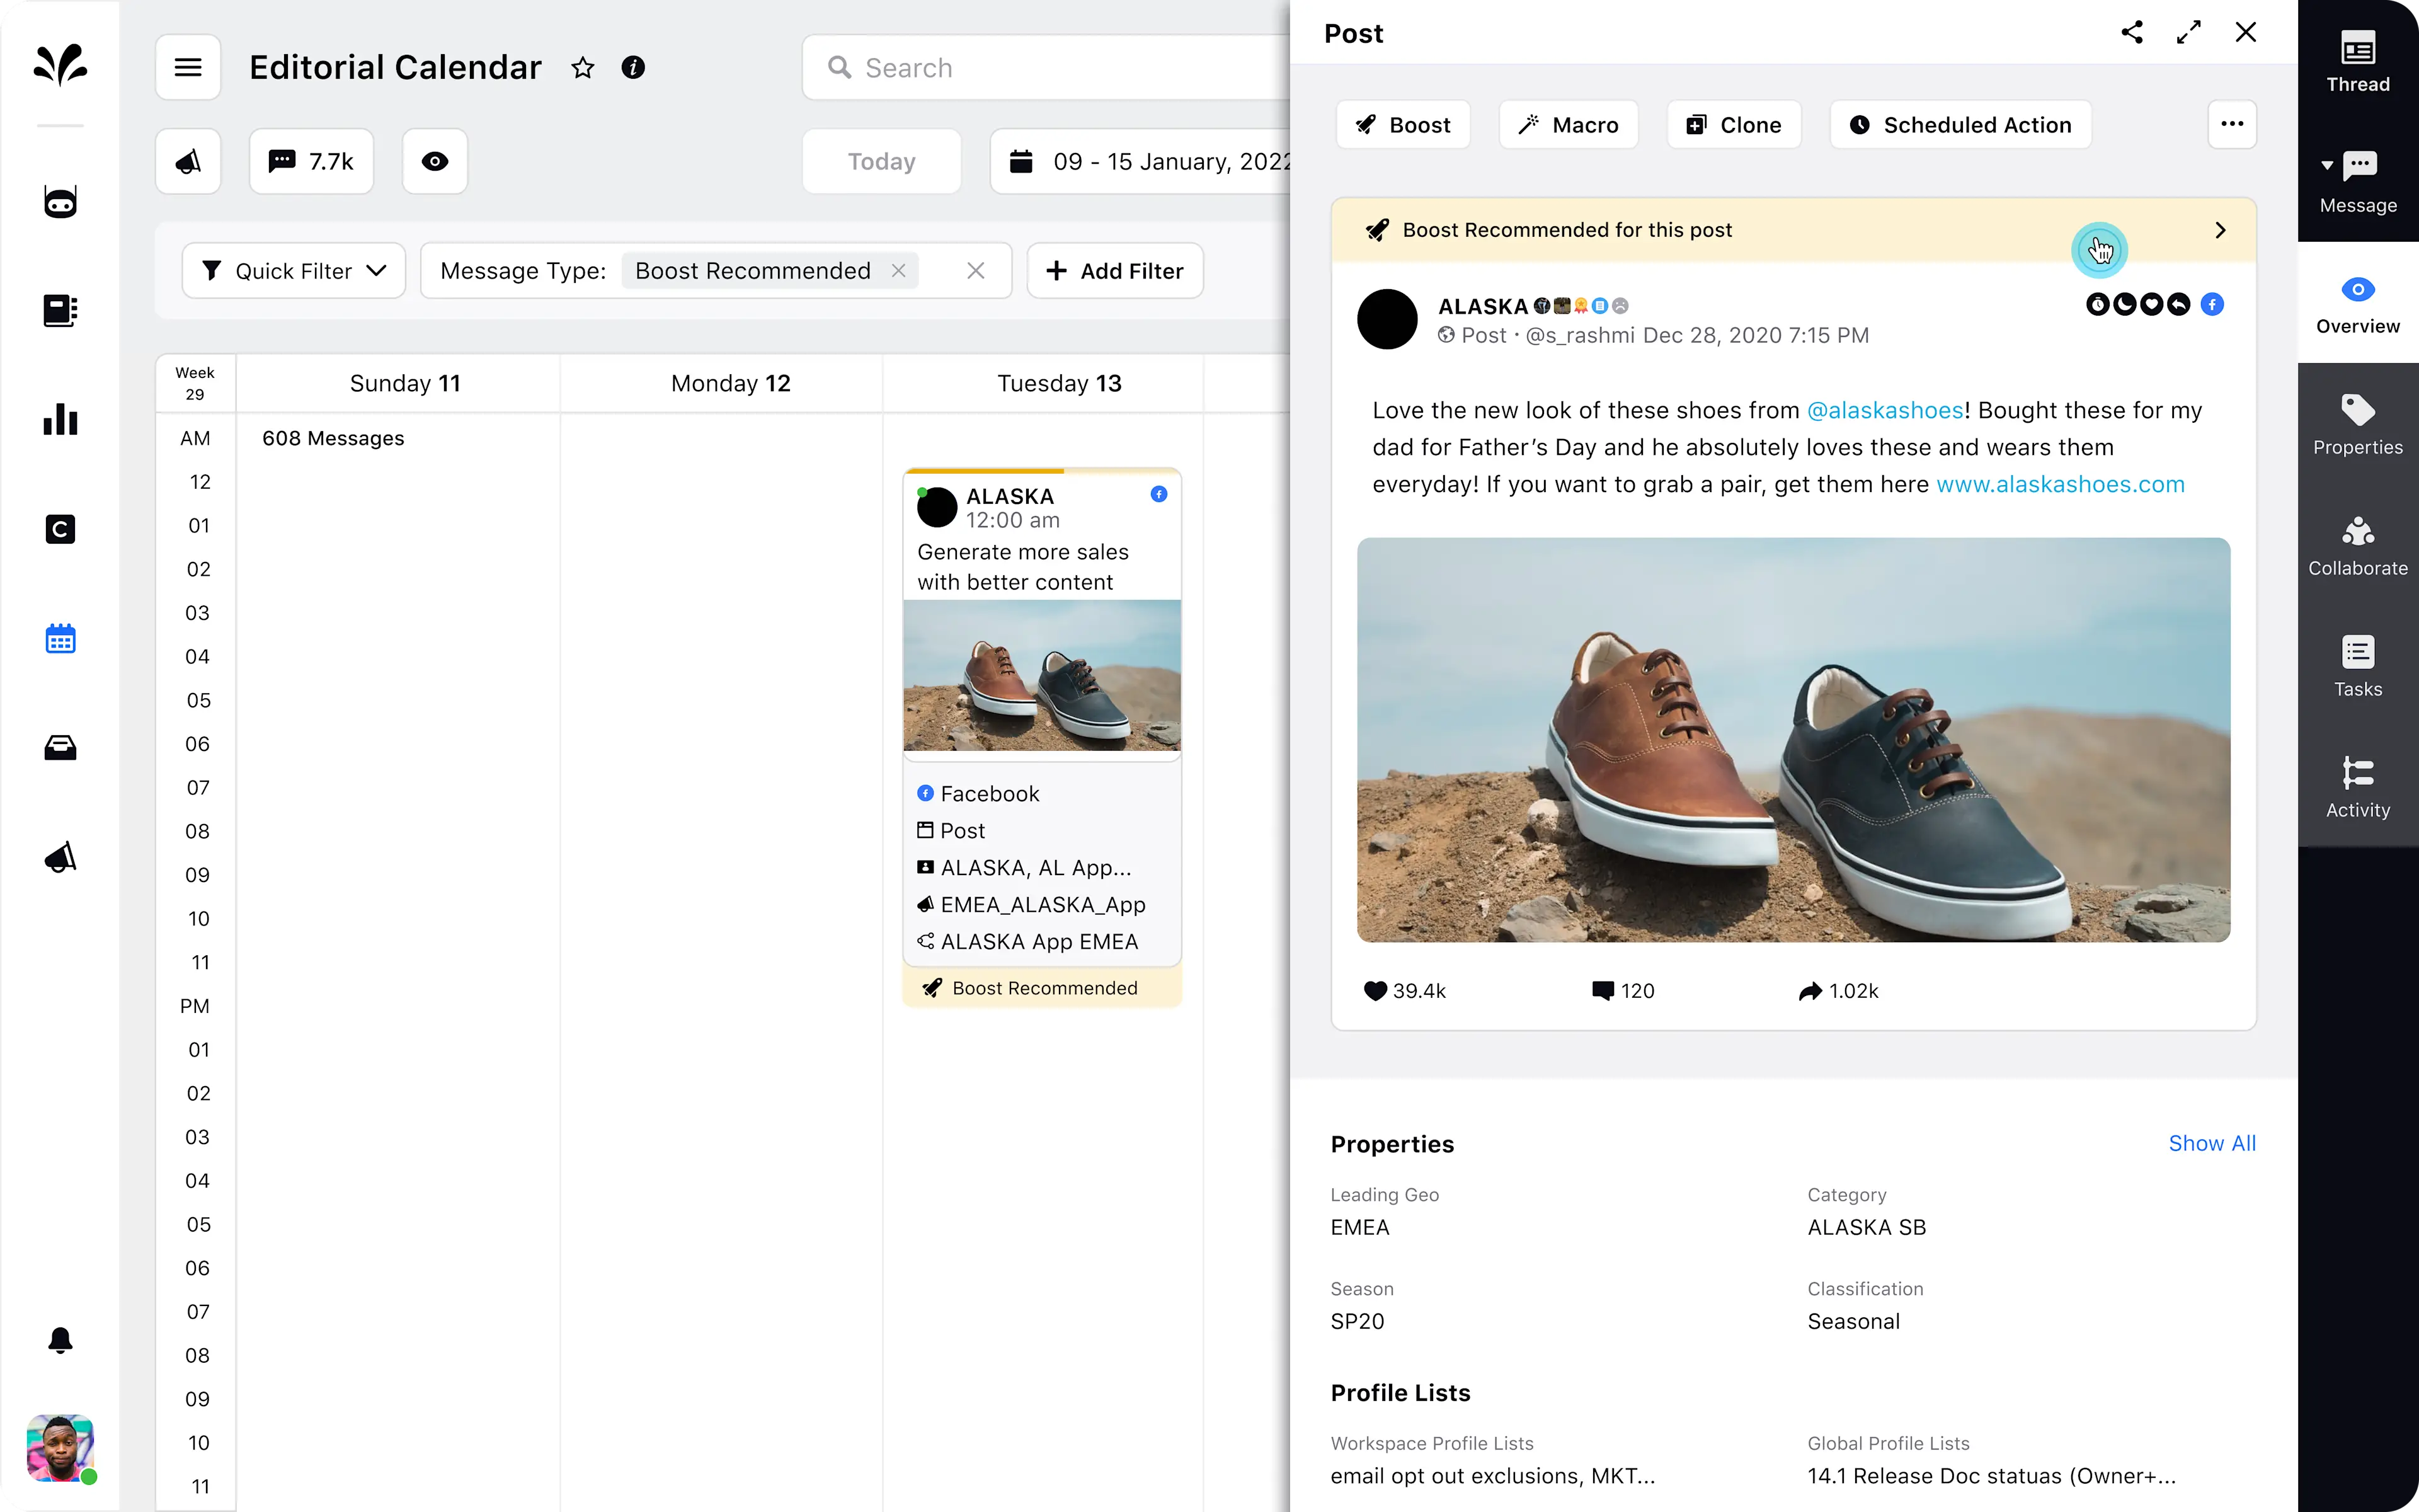Viewport: 2419px width, 1512px height.
Task: Click the Clone button
Action: point(1734,125)
